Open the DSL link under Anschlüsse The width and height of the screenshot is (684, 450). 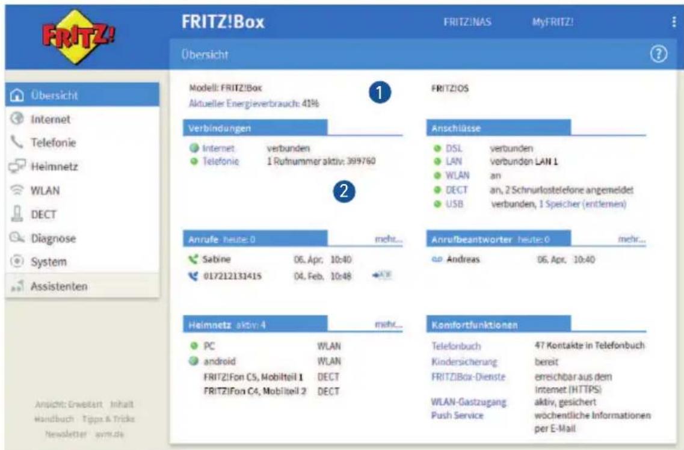tap(454, 148)
